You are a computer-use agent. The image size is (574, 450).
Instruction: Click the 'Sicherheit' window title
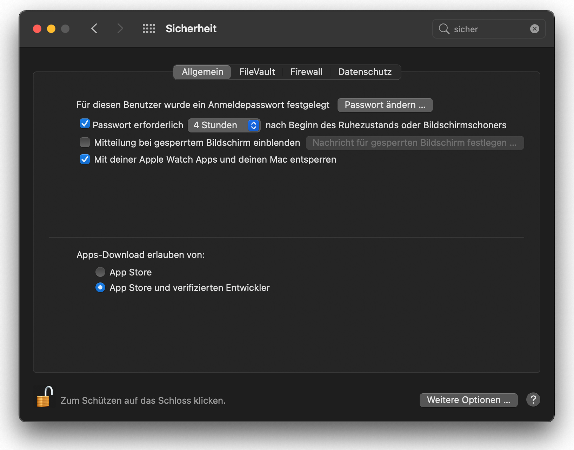point(191,29)
